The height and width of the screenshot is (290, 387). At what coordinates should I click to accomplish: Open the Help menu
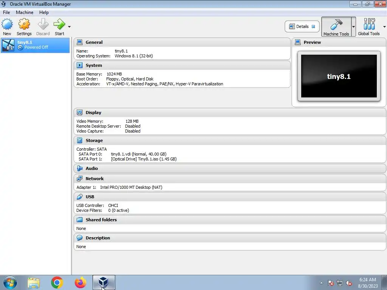tap(44, 12)
